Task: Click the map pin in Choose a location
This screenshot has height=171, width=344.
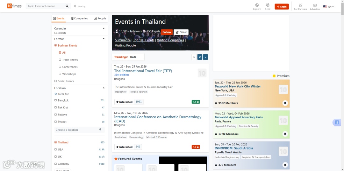Action: [100, 129]
